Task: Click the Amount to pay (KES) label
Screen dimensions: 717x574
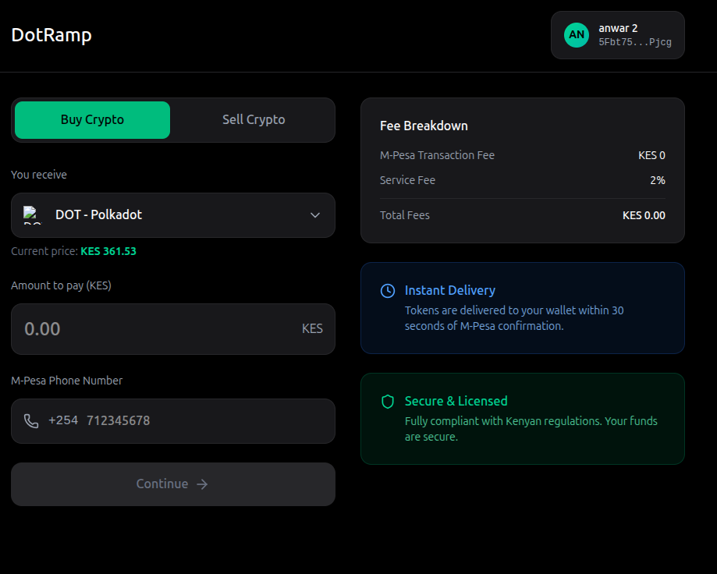Action: [62, 285]
